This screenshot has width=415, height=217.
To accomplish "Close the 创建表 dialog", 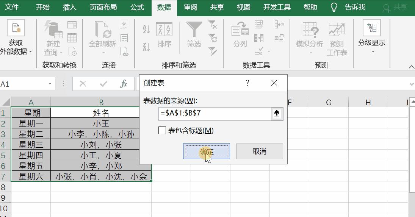I will click(x=274, y=83).
